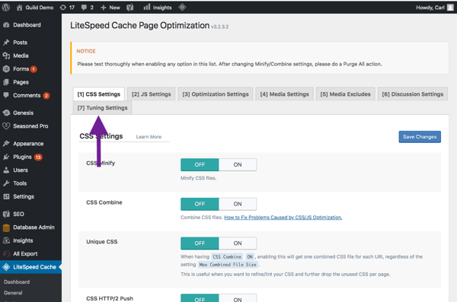
Task: Set CSS HTTP/2 Push to OFF
Action: (200, 298)
